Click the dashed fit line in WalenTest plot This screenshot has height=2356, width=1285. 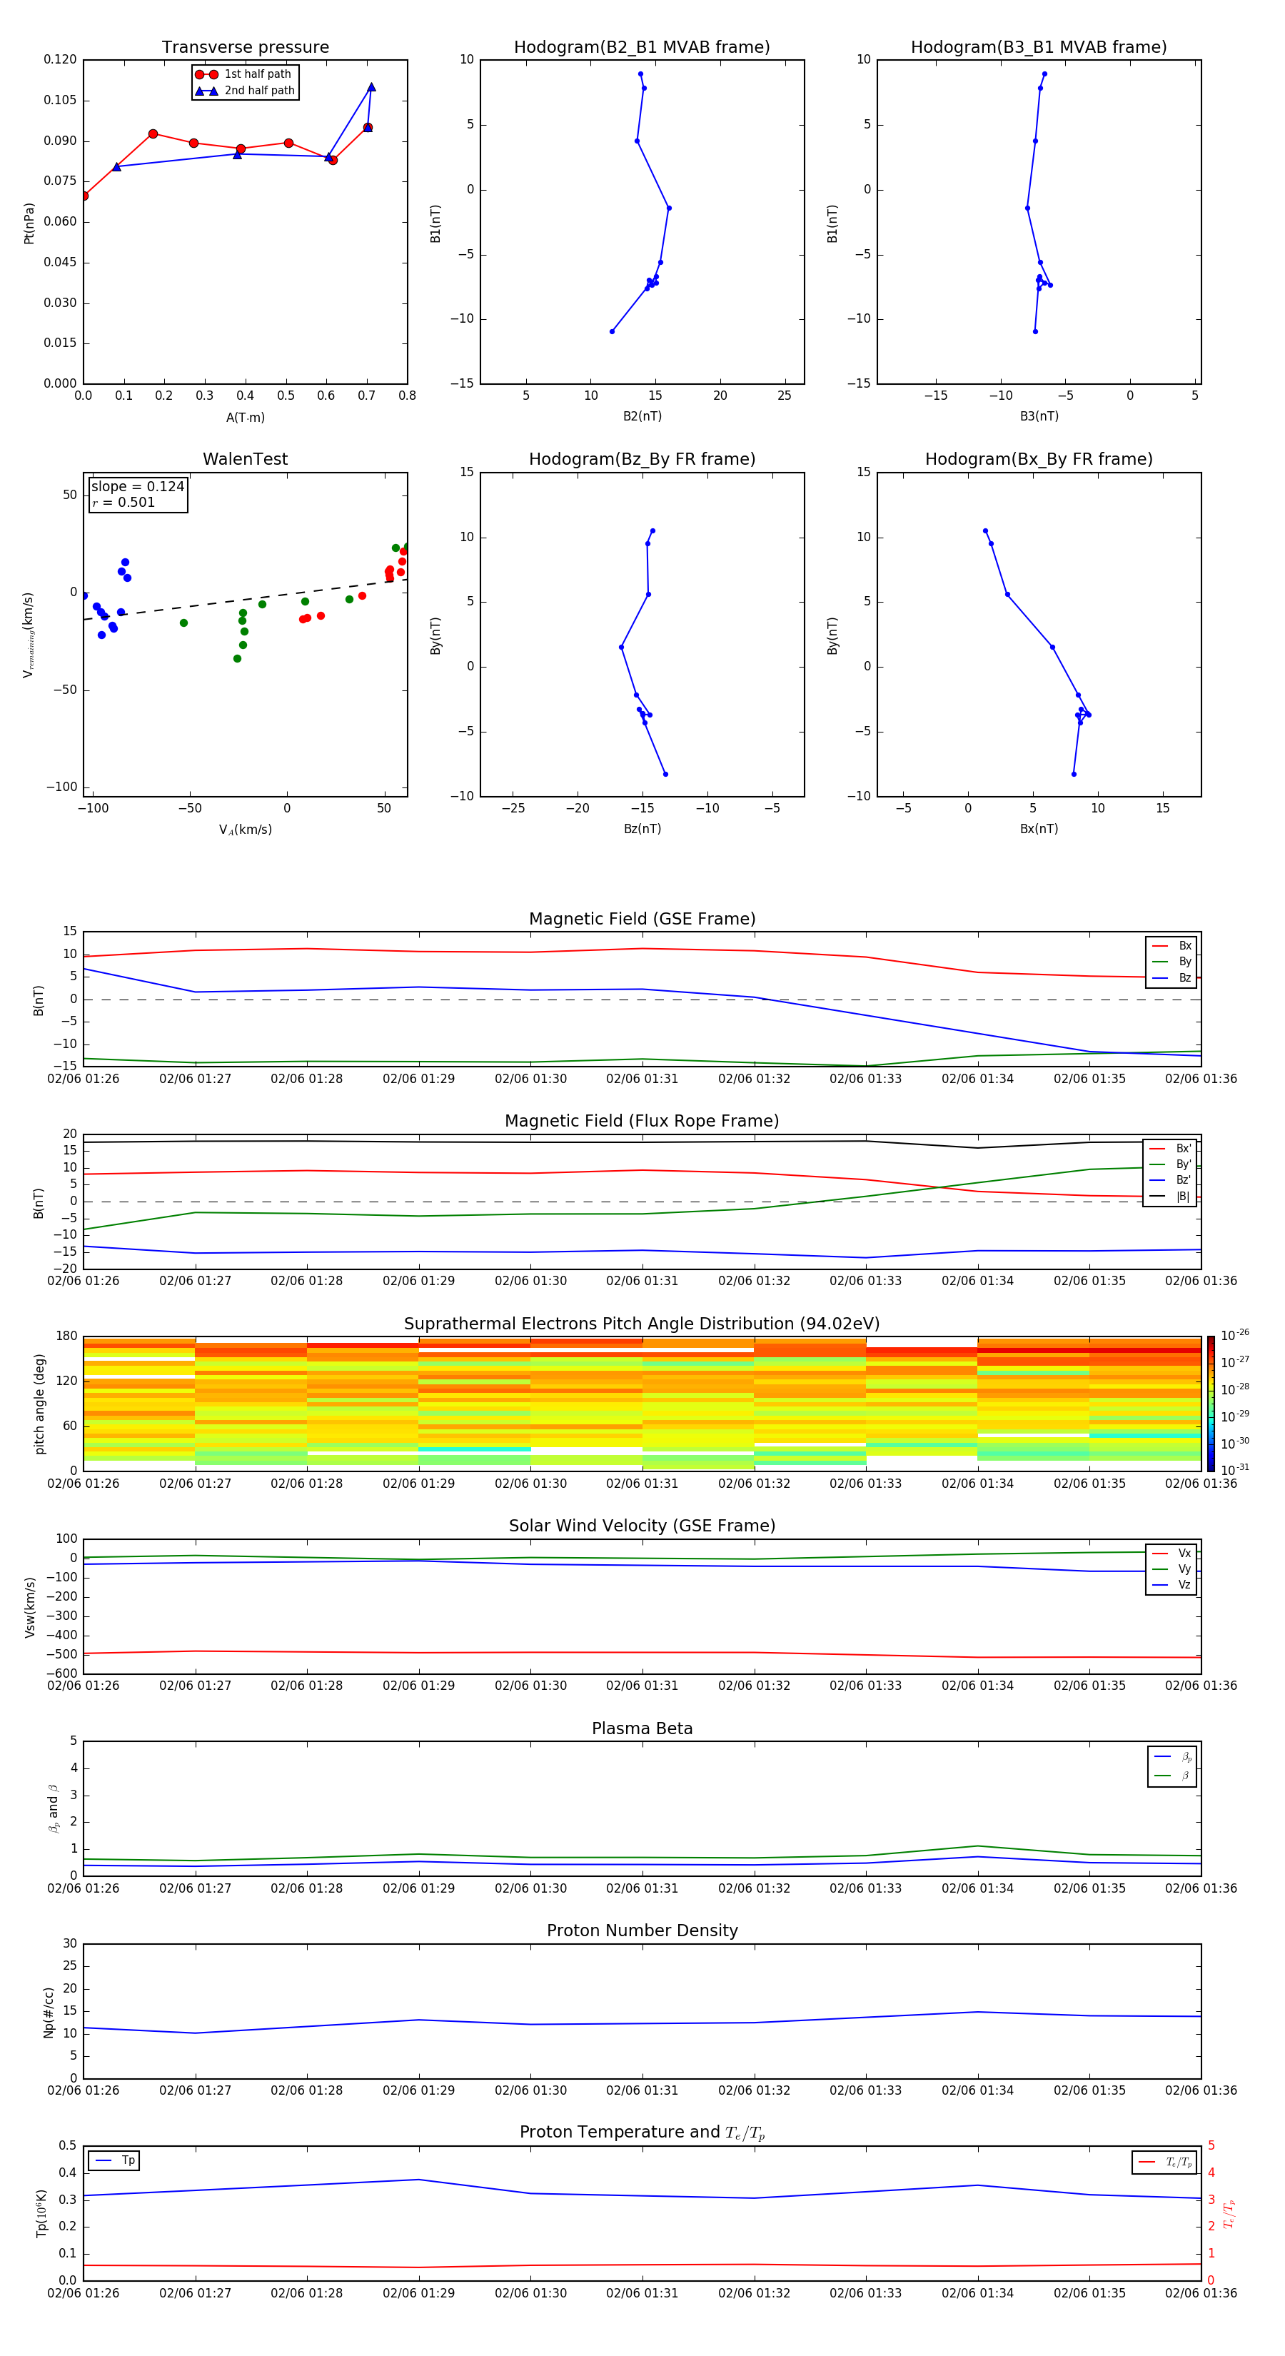pos(245,599)
